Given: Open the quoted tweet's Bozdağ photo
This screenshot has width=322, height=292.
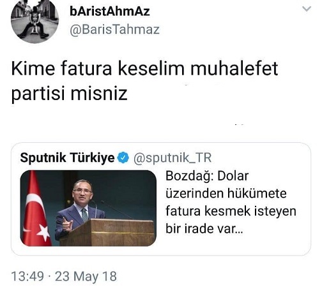Looking at the screenshot, I should (88, 208).
